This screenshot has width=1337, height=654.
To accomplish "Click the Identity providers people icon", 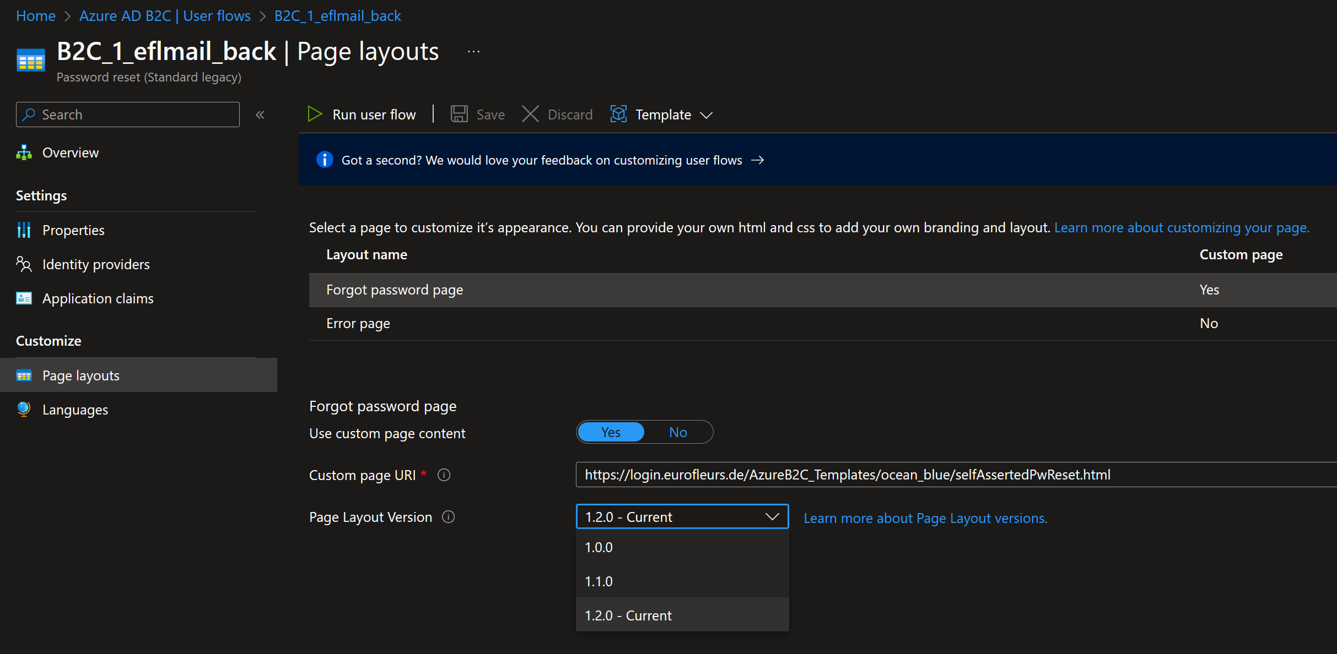I will pyautogui.click(x=24, y=264).
